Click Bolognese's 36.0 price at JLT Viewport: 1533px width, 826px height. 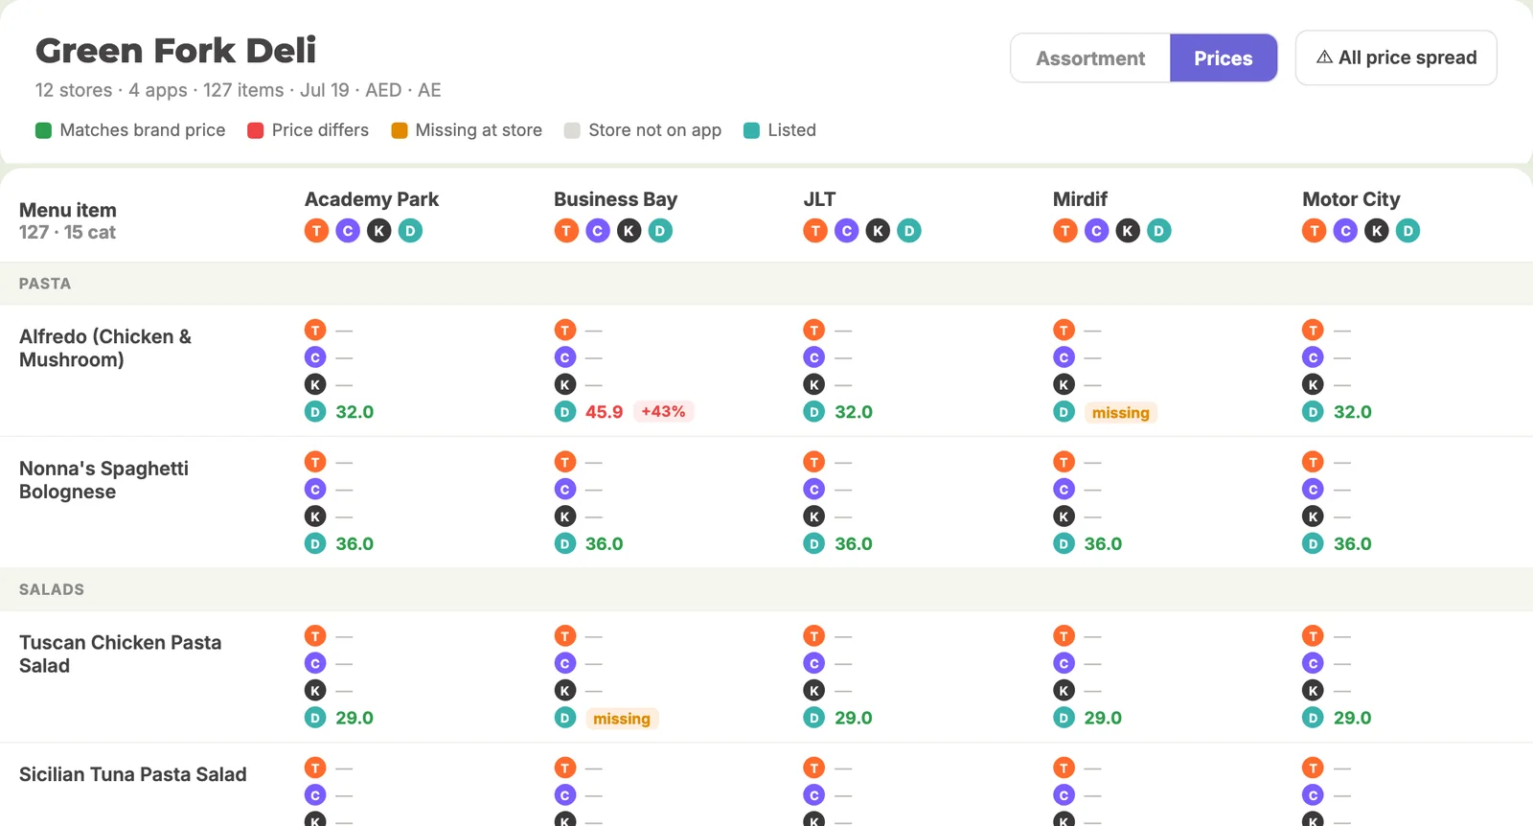pyautogui.click(x=854, y=544)
